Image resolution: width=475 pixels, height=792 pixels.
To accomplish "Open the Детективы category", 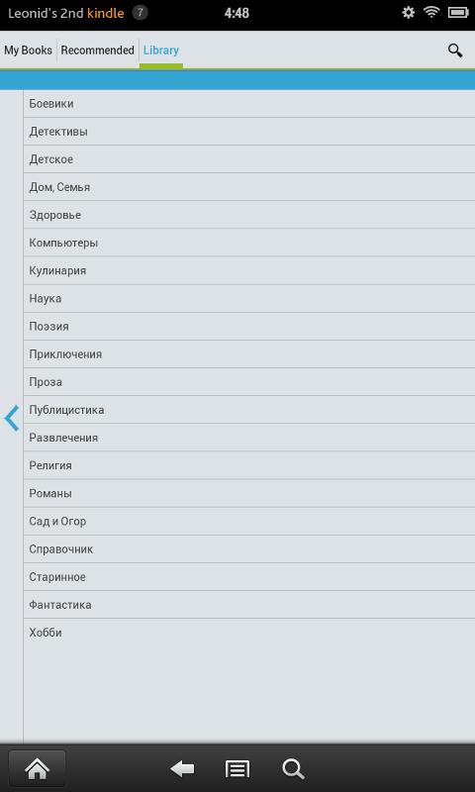I will (248, 132).
